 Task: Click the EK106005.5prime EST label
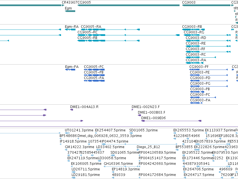coord(86,164)
